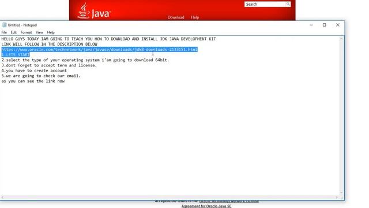Open the View menu in Notepad
The image size is (369, 208).
[39, 32]
